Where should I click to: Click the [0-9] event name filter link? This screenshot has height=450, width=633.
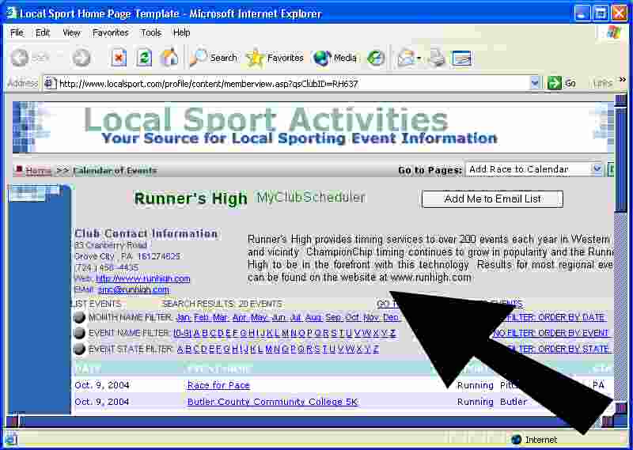183,334
